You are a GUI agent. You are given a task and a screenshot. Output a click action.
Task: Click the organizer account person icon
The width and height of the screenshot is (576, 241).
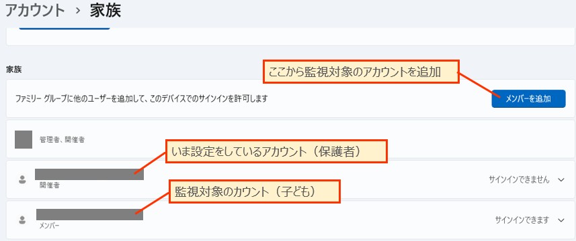tap(22, 179)
